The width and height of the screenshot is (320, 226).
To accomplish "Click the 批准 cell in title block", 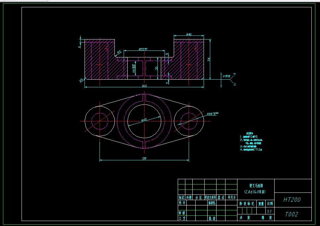I will pyautogui.click(x=212, y=218).
